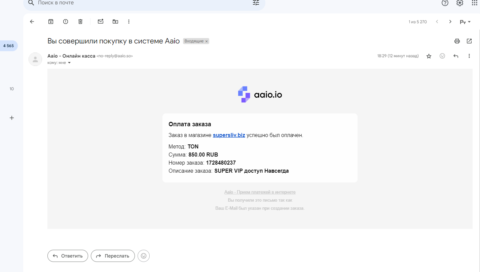The width and height of the screenshot is (480, 272).
Task: Click the sidebar count 10
Action: [12, 89]
